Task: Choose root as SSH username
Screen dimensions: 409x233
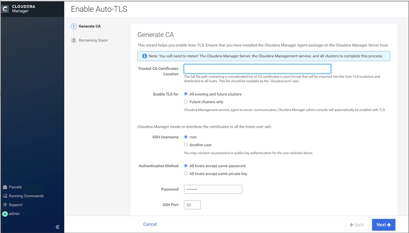Action: [x=186, y=137]
